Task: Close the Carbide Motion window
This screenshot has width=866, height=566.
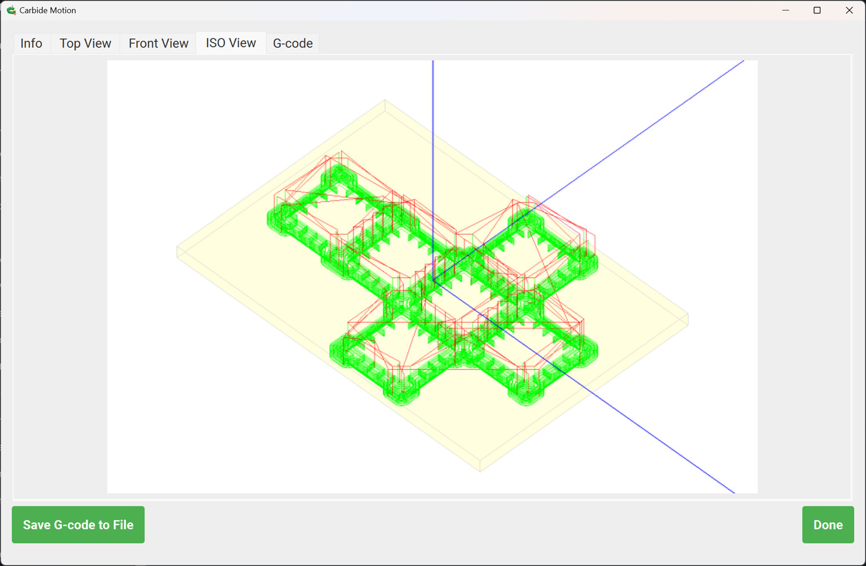Action: click(x=849, y=10)
